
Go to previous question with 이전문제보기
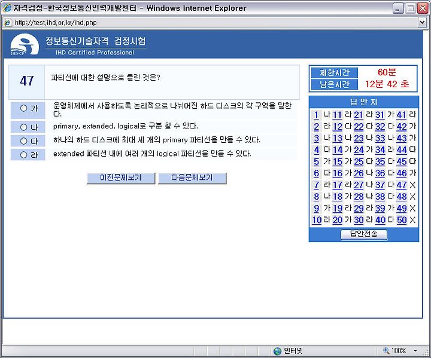(121, 178)
